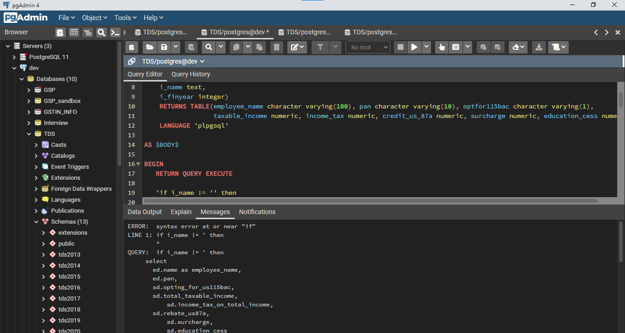Screen dimensions: 625x333
Task: Open the Find options dropdown arrow
Action: click(x=221, y=47)
